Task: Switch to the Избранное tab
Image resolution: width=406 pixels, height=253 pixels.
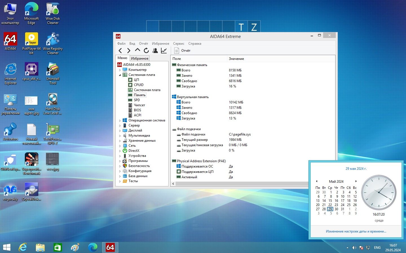Action: tap(140, 58)
